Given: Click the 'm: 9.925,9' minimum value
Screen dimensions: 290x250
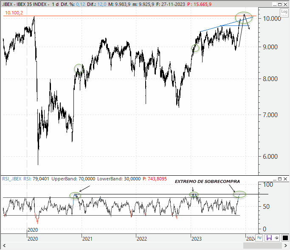Looking at the screenshot, I should (144, 4).
